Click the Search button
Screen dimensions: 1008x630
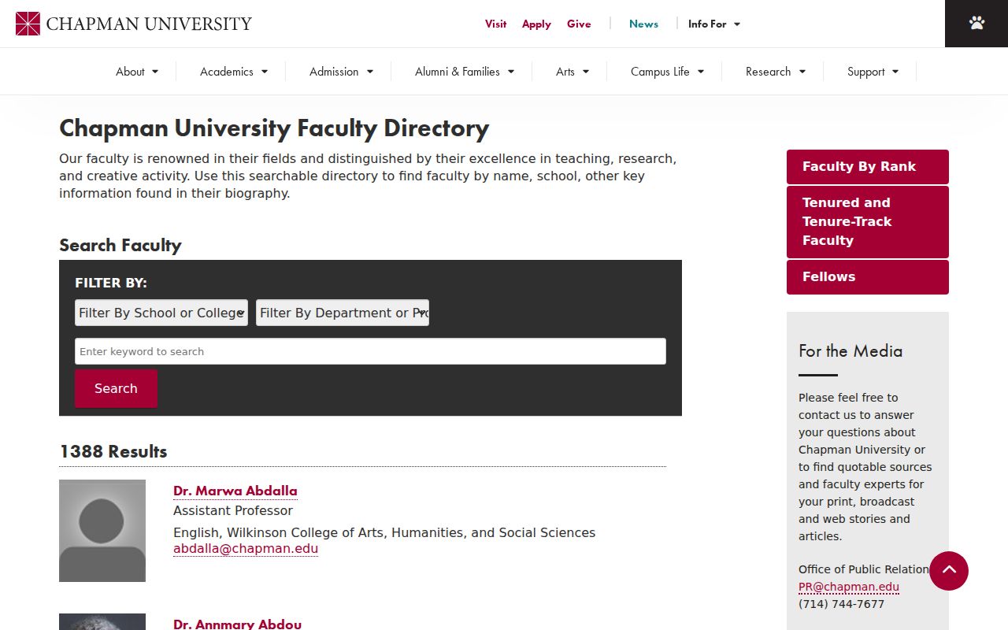[116, 388]
